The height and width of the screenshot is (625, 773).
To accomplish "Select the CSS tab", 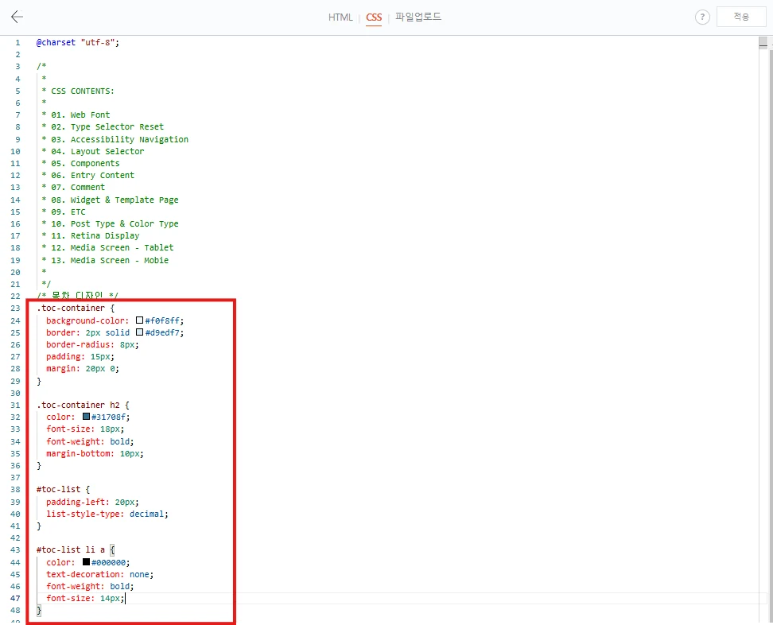I will (374, 17).
